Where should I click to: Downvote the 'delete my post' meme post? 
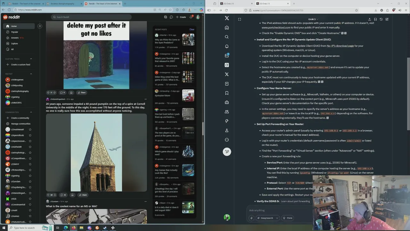pos(54,92)
